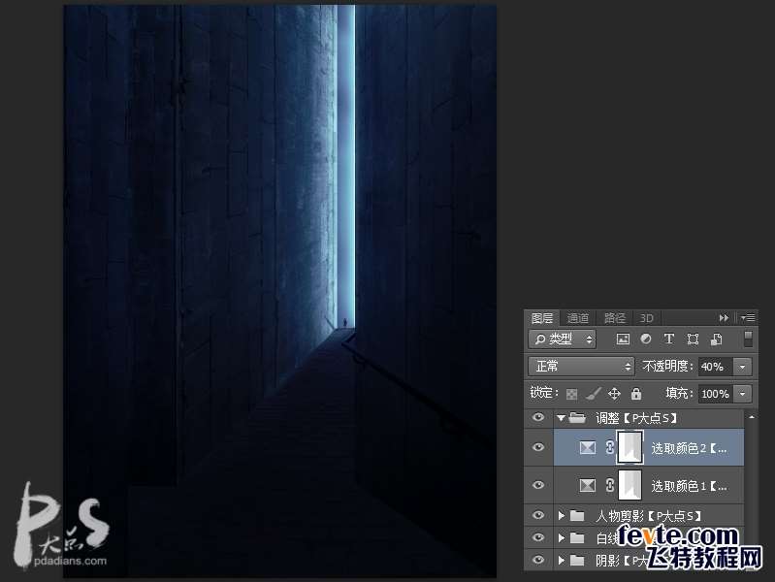Click folder icon of 人物剪影 group
The height and width of the screenshot is (582, 775).
[x=577, y=516]
